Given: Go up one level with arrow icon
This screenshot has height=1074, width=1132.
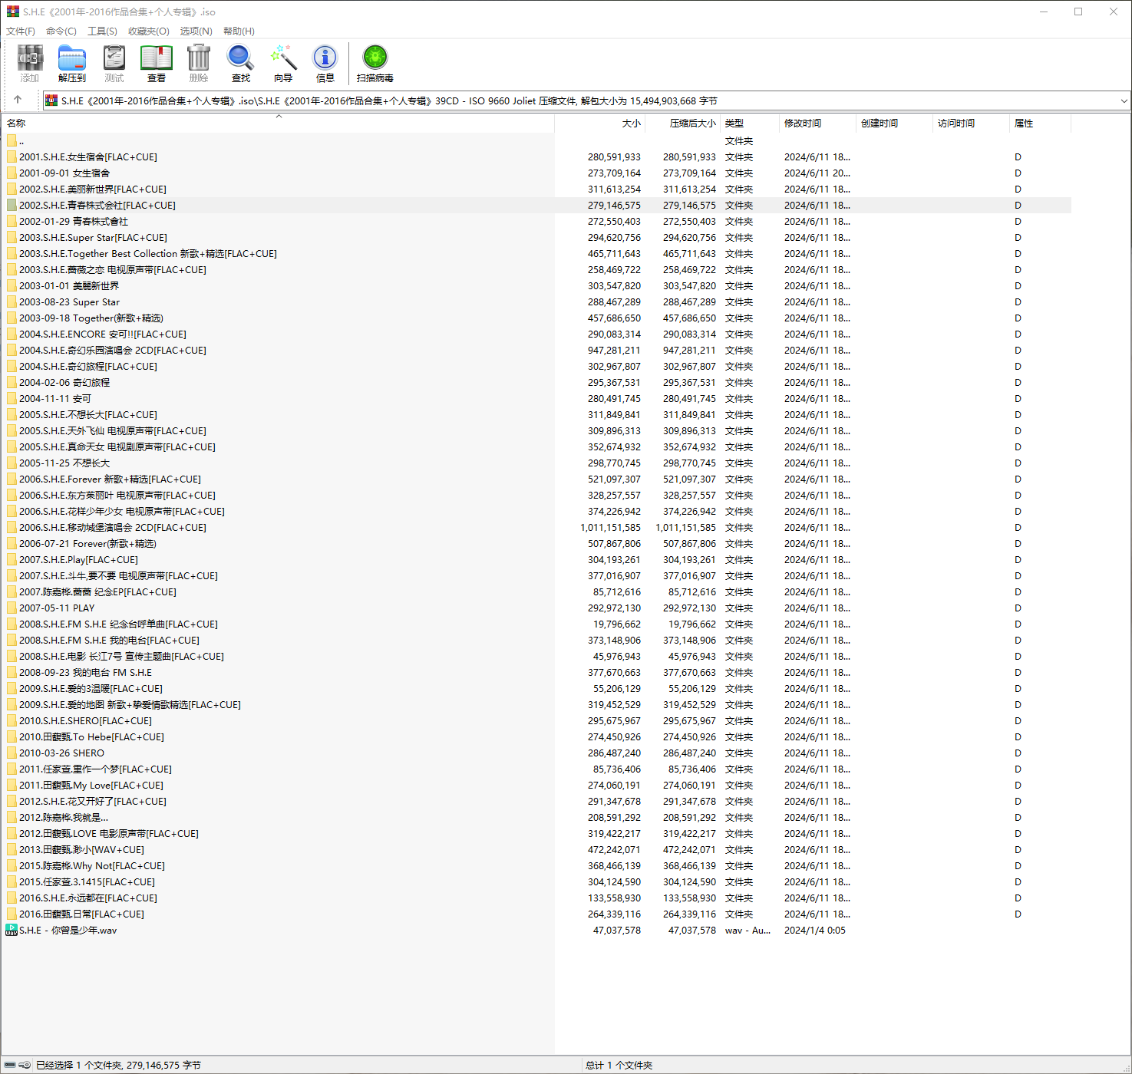Looking at the screenshot, I should [x=18, y=100].
